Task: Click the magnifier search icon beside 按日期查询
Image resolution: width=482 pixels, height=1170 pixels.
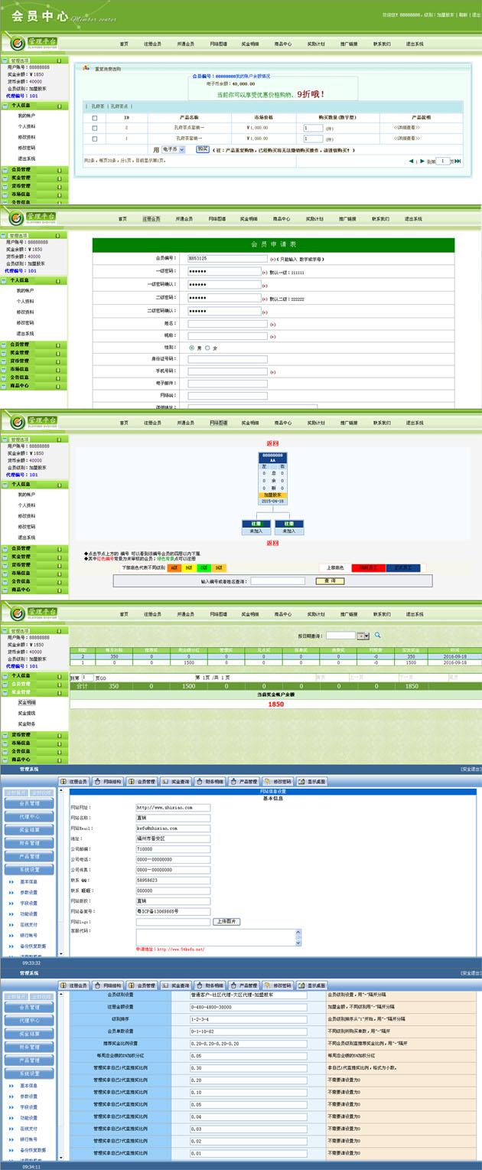Action: coord(377,635)
